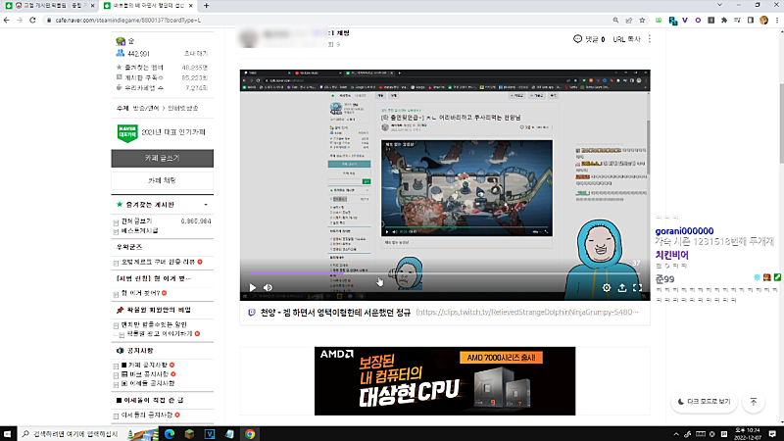Screen dimensions: 784x441
Task: Enter fullscreen mode on the video
Action: tap(638, 288)
